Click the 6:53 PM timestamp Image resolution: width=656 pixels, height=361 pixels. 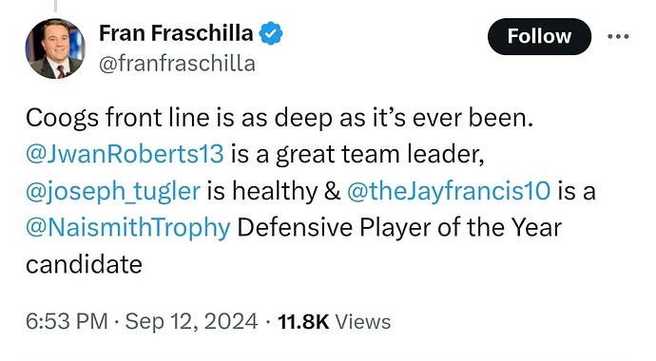click(67, 321)
